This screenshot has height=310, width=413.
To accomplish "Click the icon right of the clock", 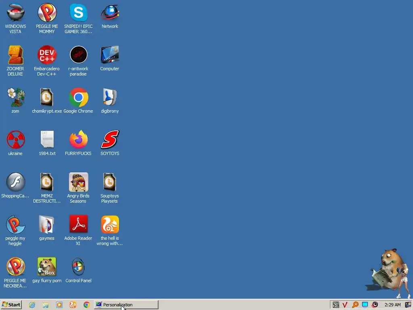I will tap(408, 305).
